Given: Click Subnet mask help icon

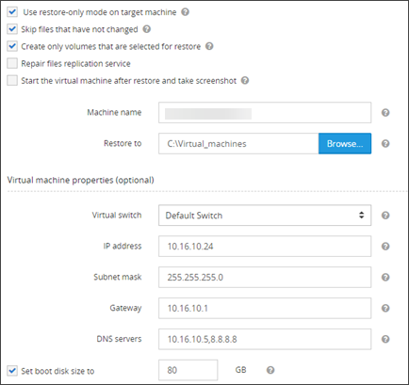Looking at the screenshot, I should tap(385, 277).
